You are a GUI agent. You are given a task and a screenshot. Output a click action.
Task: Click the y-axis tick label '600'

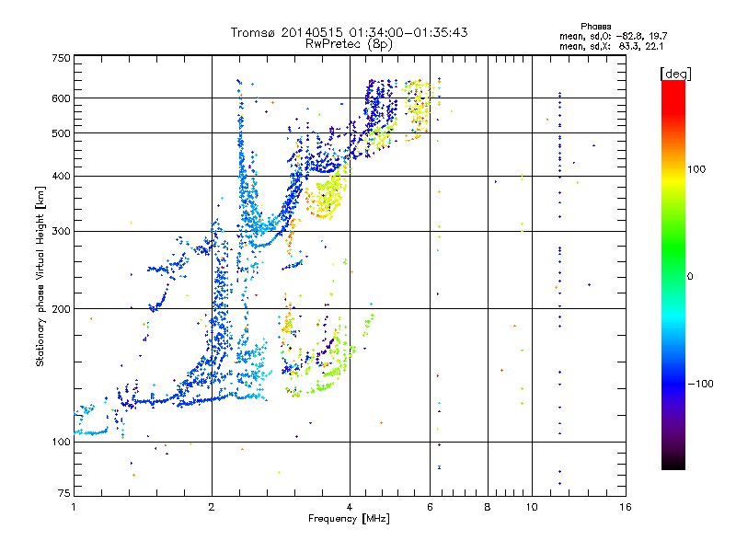pos(61,98)
